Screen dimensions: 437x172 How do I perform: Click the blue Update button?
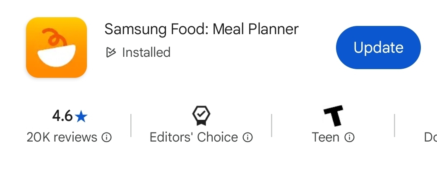tap(378, 47)
